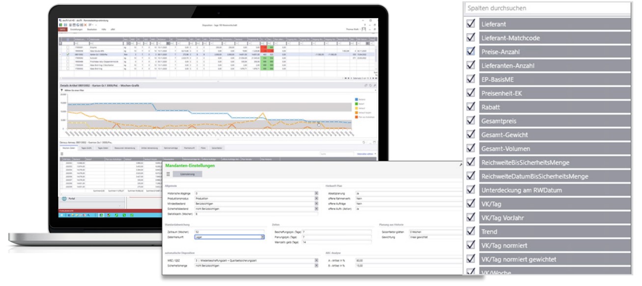Click the Spalten durchsuchen search field
This screenshot has height=286, width=642.
click(x=547, y=8)
